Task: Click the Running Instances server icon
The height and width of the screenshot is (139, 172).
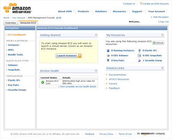Action: (108, 51)
